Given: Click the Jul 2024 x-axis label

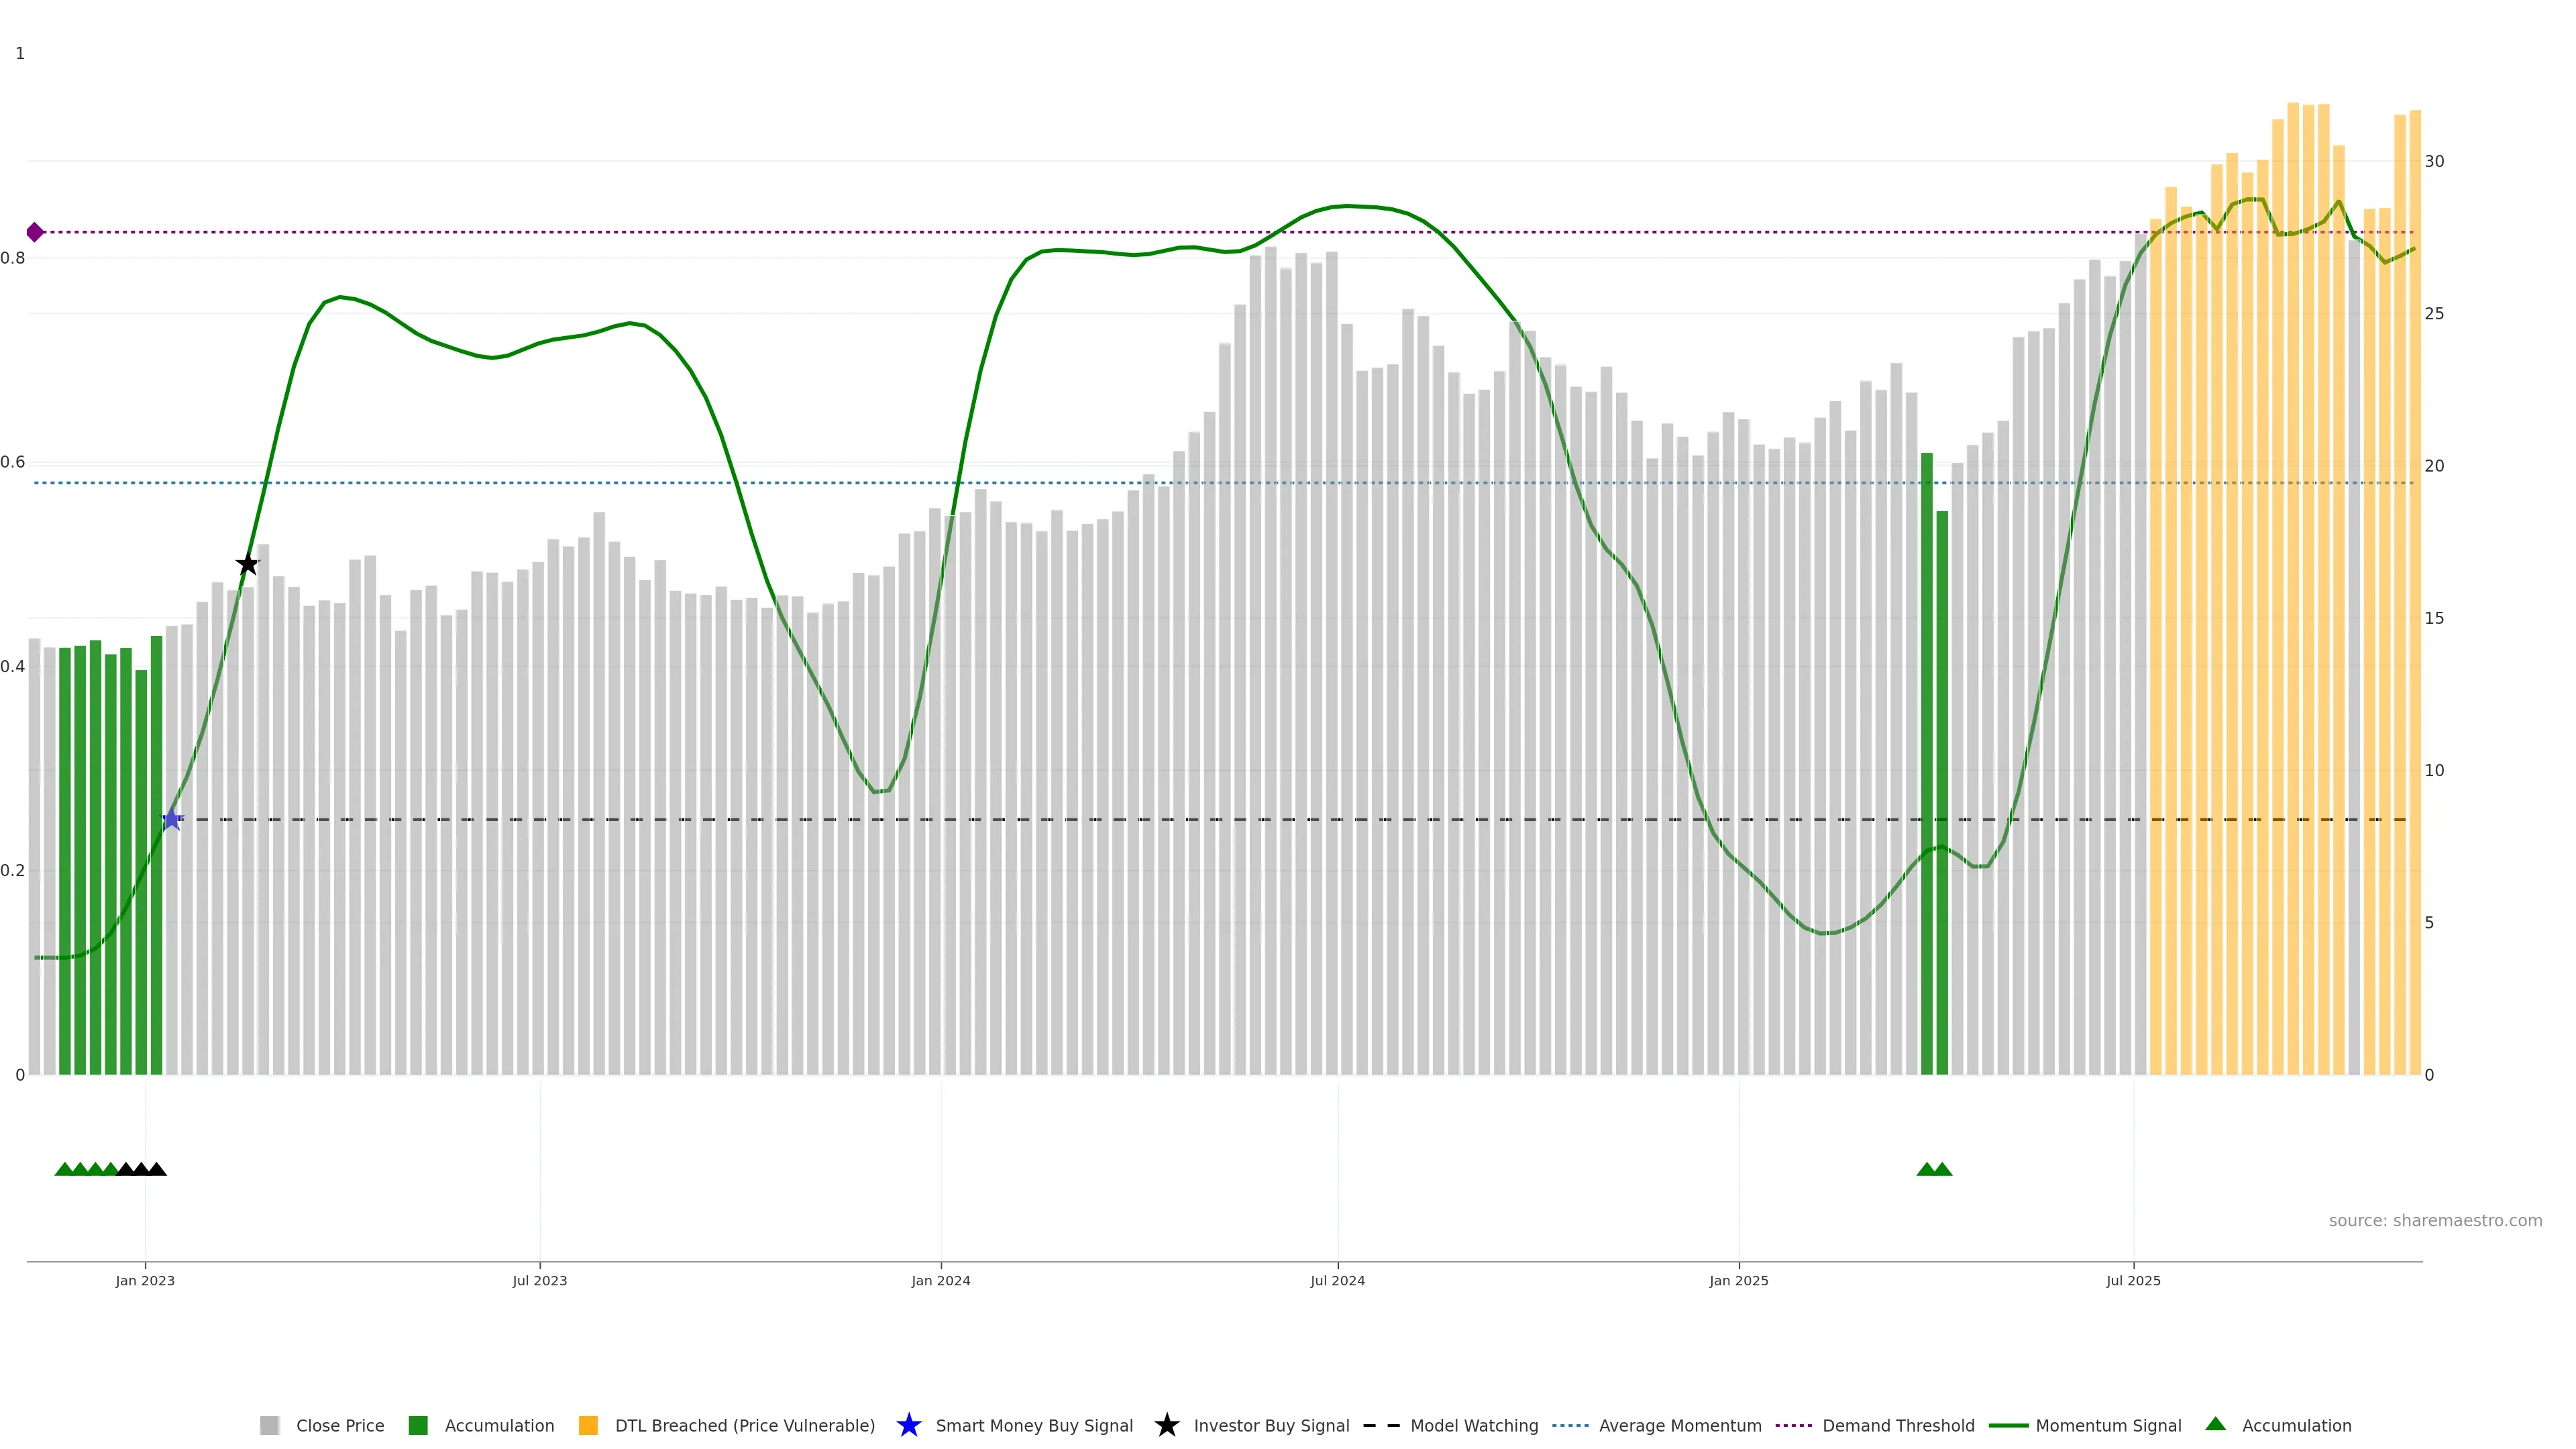Looking at the screenshot, I should tap(1337, 1280).
